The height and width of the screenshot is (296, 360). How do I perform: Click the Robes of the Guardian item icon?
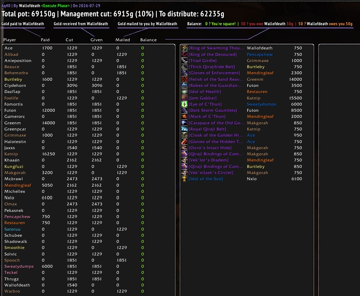click(184, 85)
